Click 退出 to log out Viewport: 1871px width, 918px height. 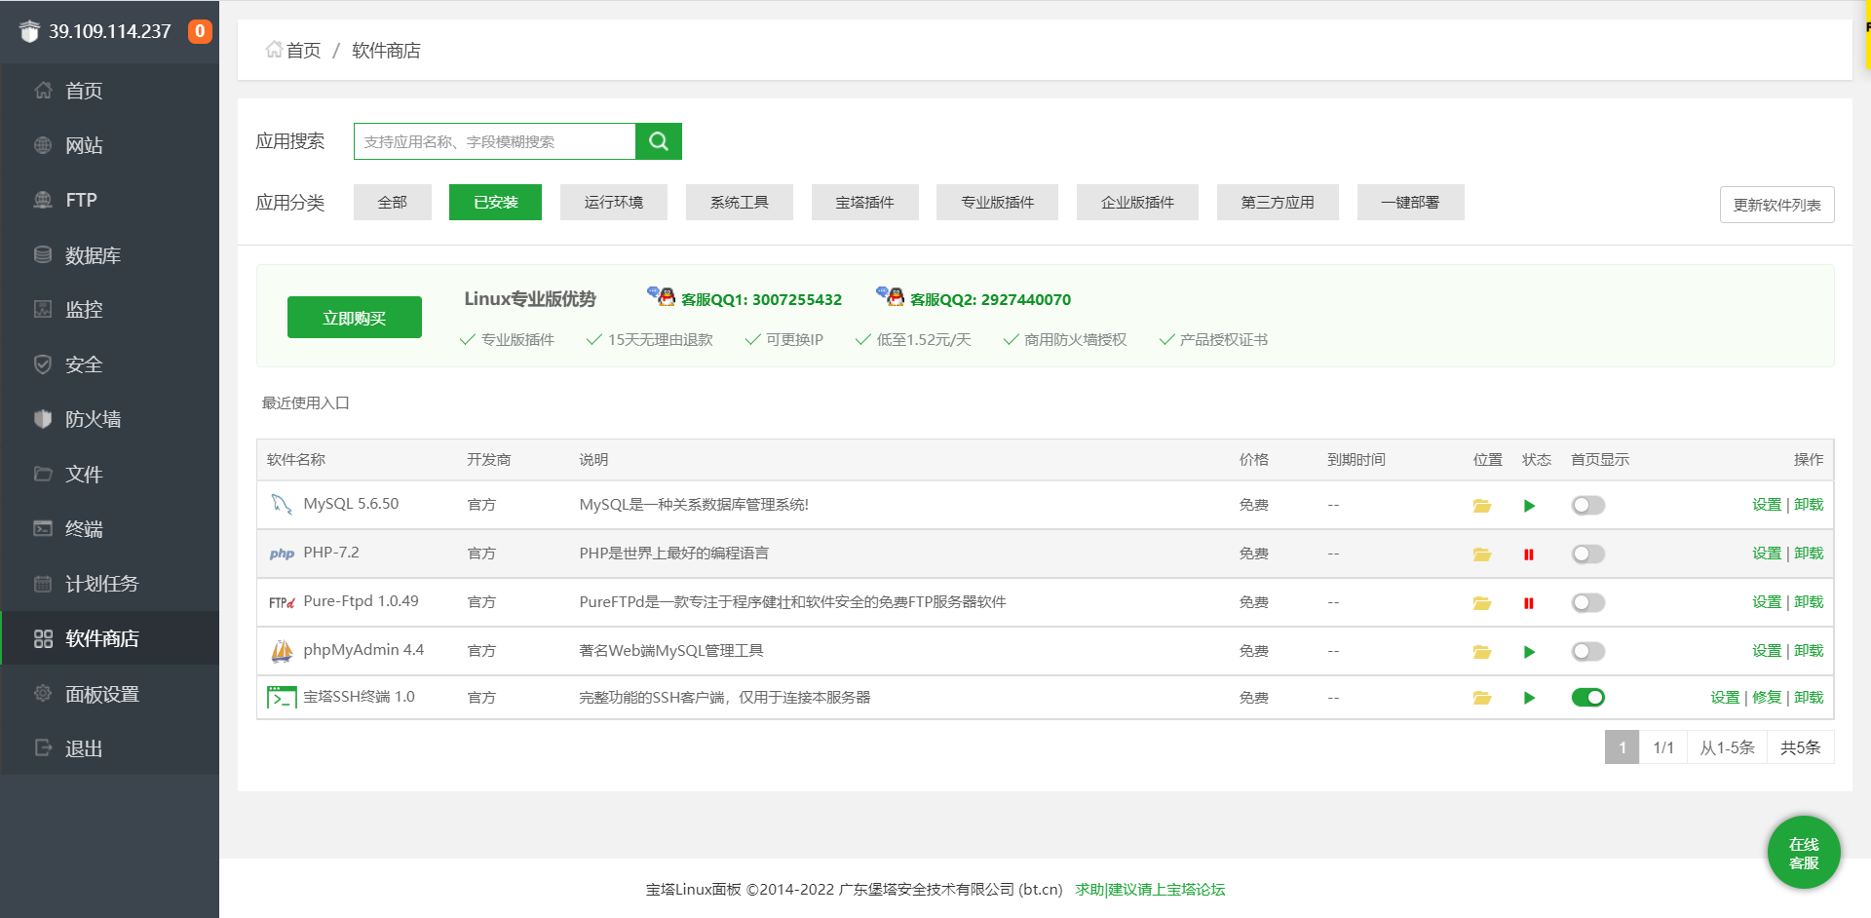[110, 748]
